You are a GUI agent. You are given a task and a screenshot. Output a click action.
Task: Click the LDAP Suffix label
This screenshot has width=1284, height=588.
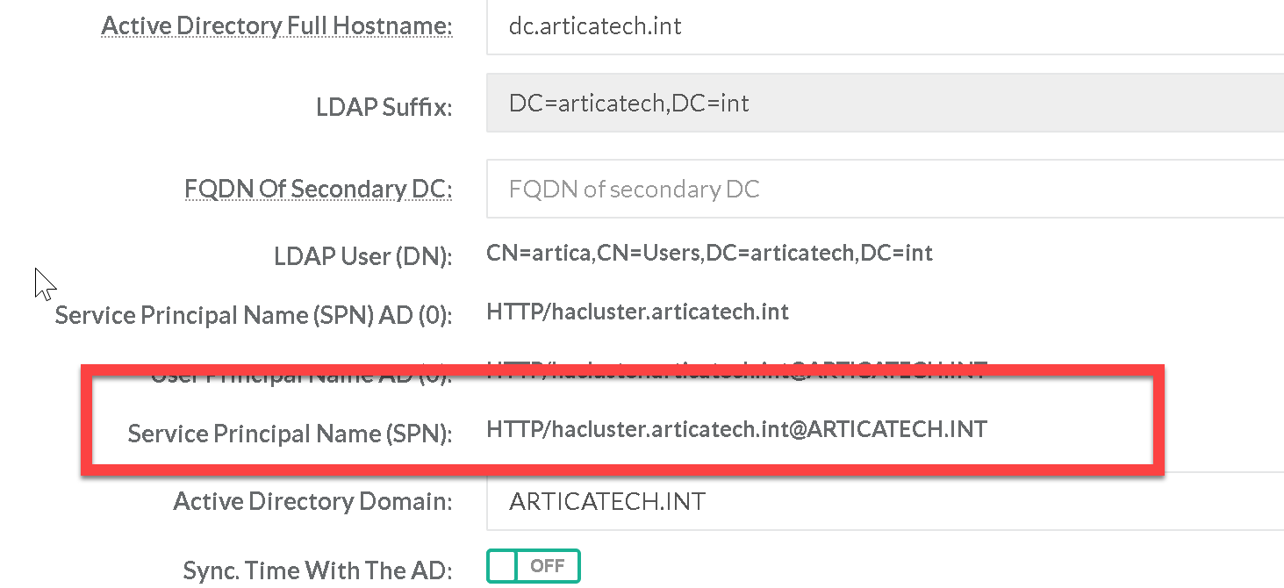384,107
